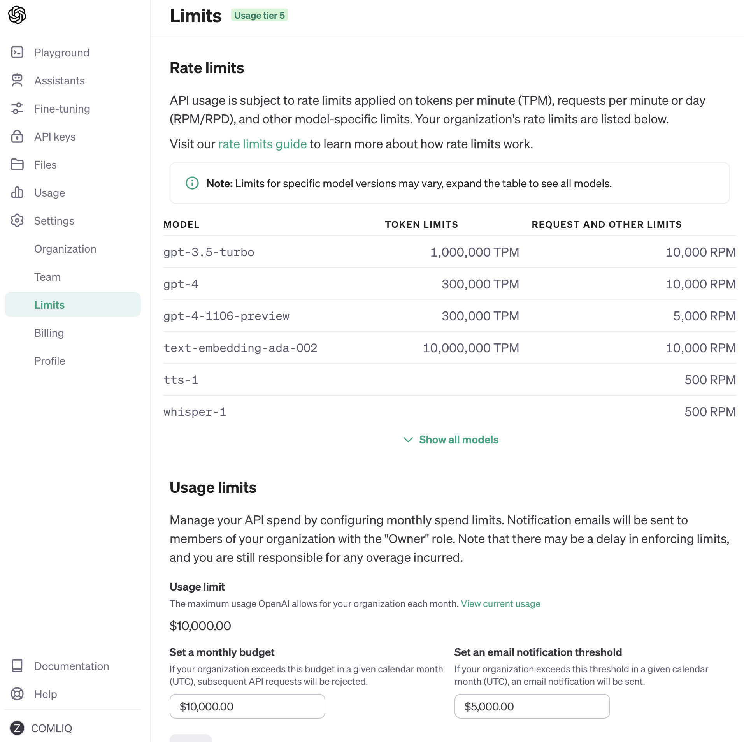Open Organization settings
The width and height of the screenshot is (744, 742).
[x=65, y=249]
